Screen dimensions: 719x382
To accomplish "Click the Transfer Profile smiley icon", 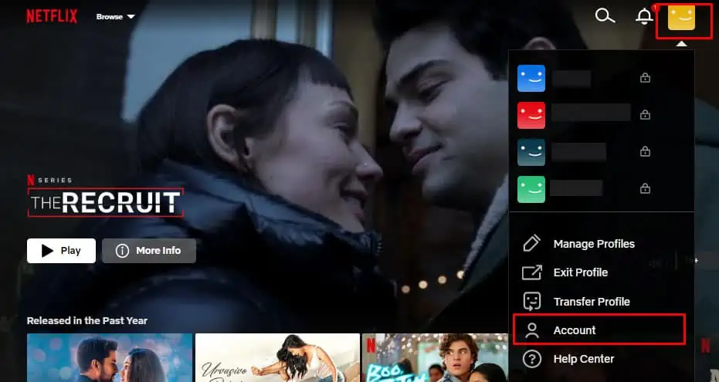I will coord(532,302).
